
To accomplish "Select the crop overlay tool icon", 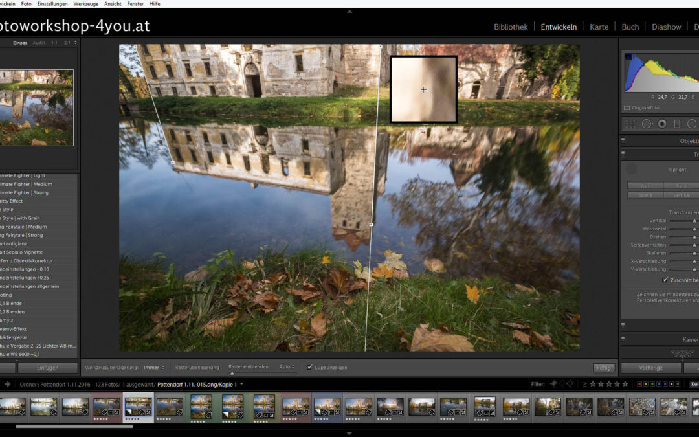I will point(631,124).
